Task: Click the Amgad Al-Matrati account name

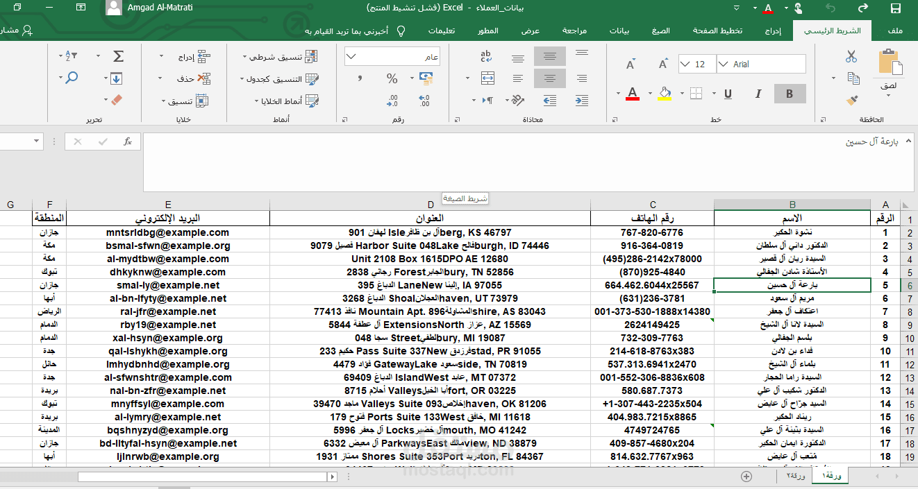Action: pos(160,8)
